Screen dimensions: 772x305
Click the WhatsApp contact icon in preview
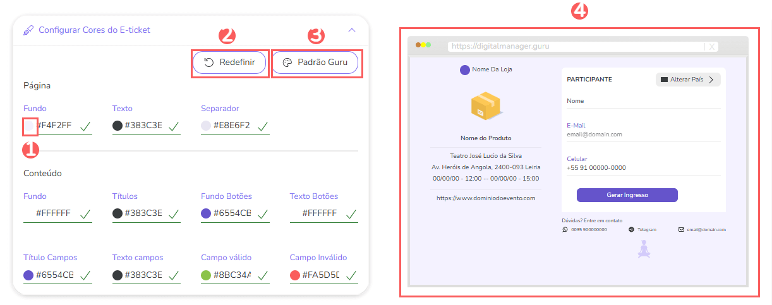coord(565,230)
